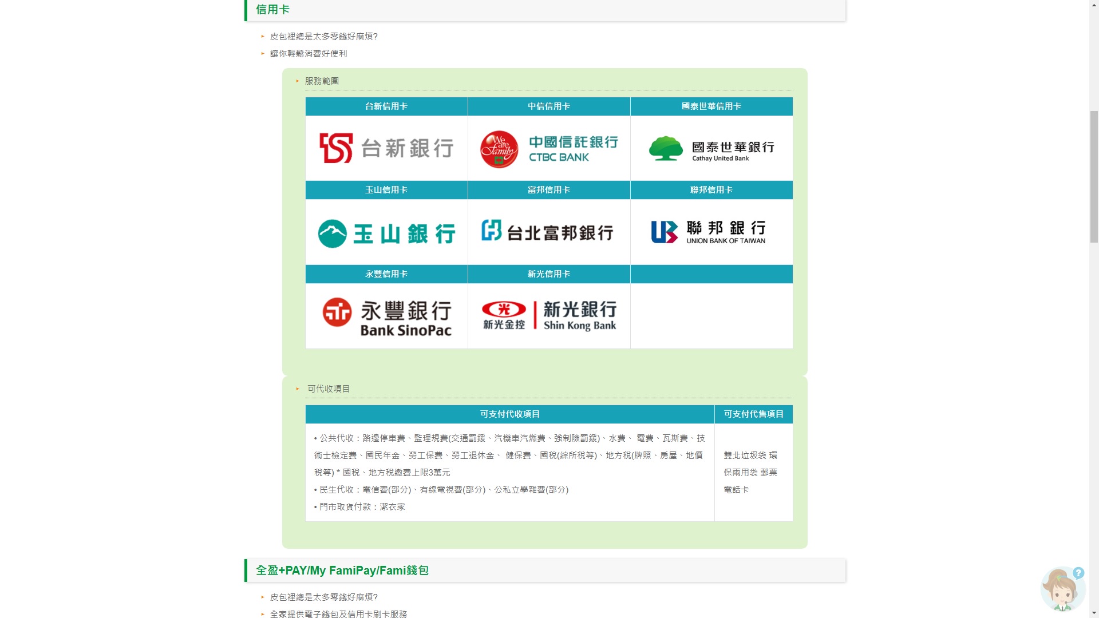Click the 可支付代收項目 column header

pos(509,414)
